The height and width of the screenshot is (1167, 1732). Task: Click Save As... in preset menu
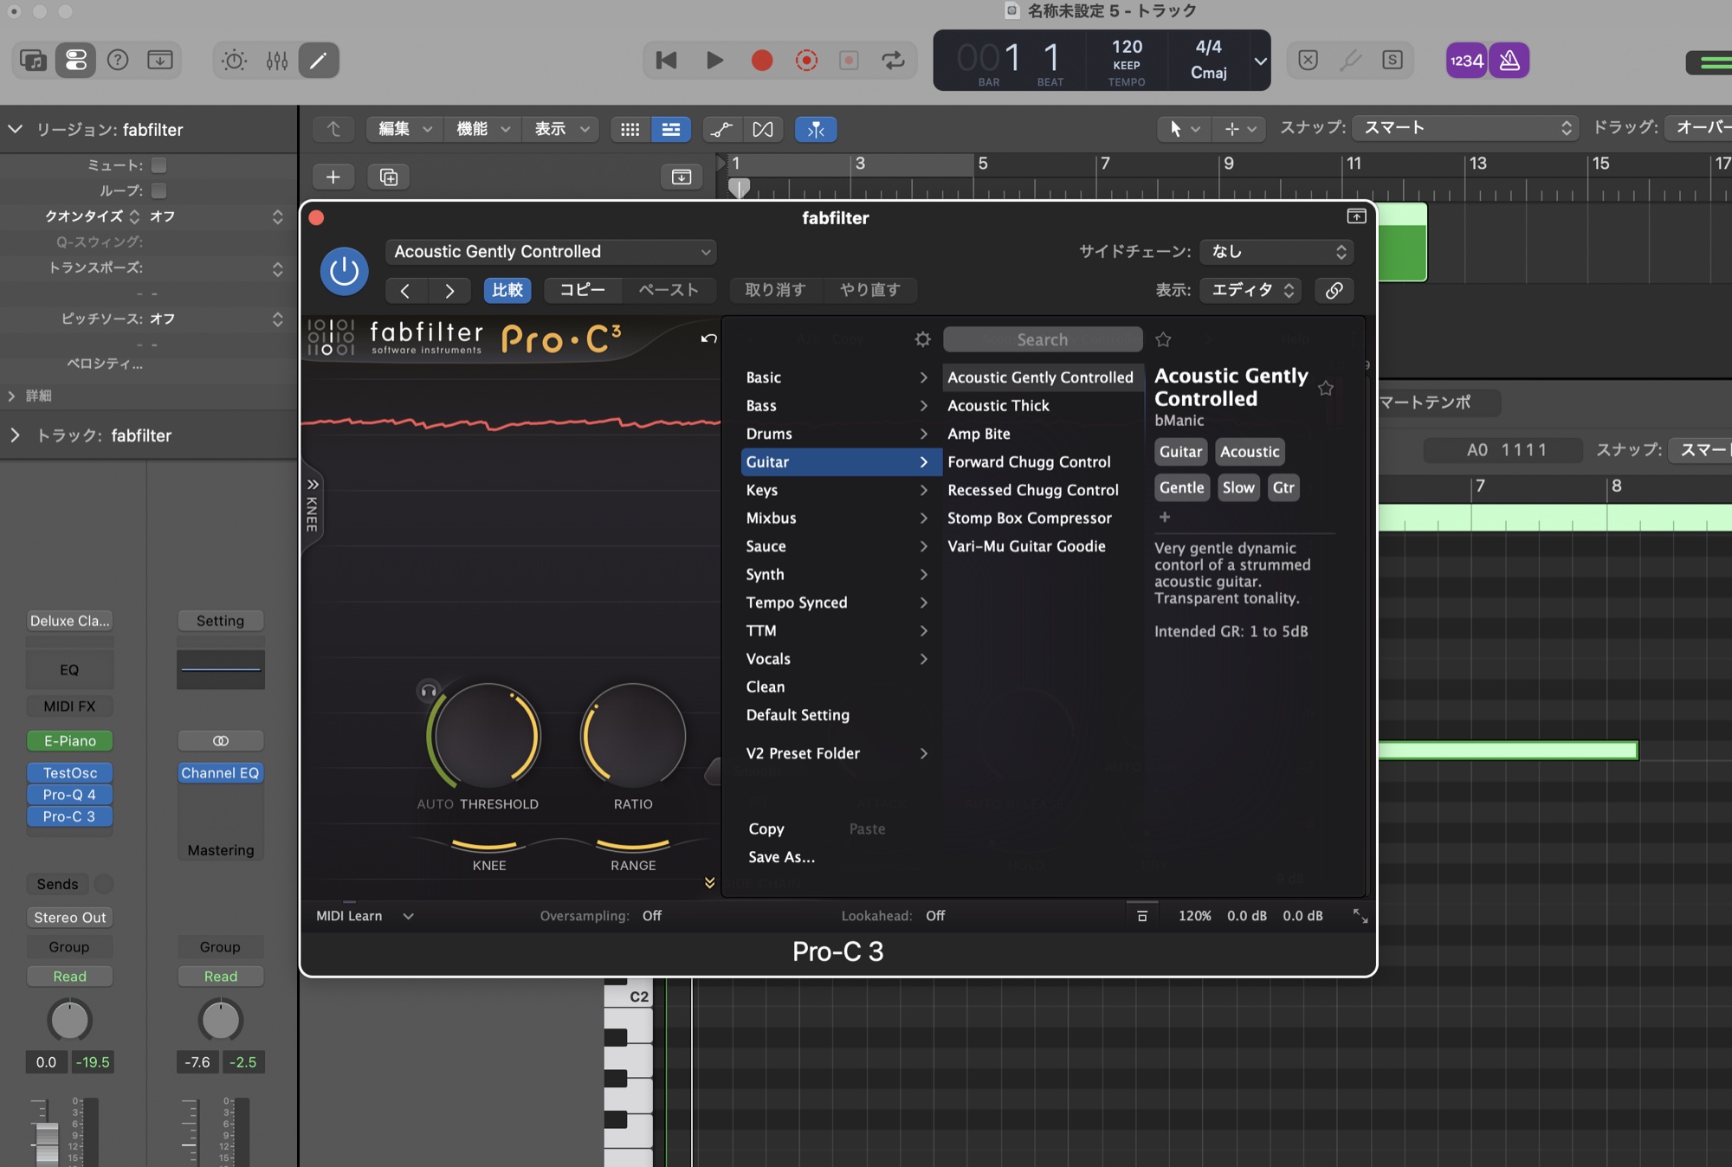pos(781,857)
